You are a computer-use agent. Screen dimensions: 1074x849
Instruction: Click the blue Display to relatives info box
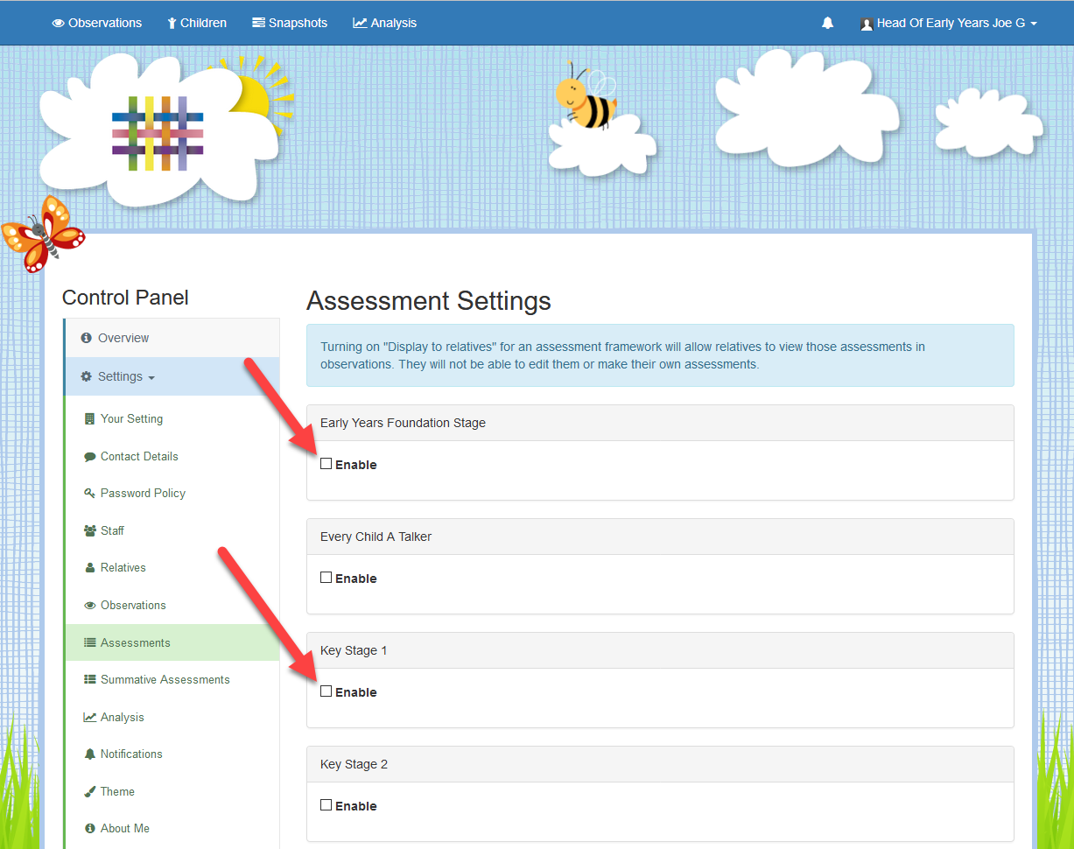tap(660, 355)
